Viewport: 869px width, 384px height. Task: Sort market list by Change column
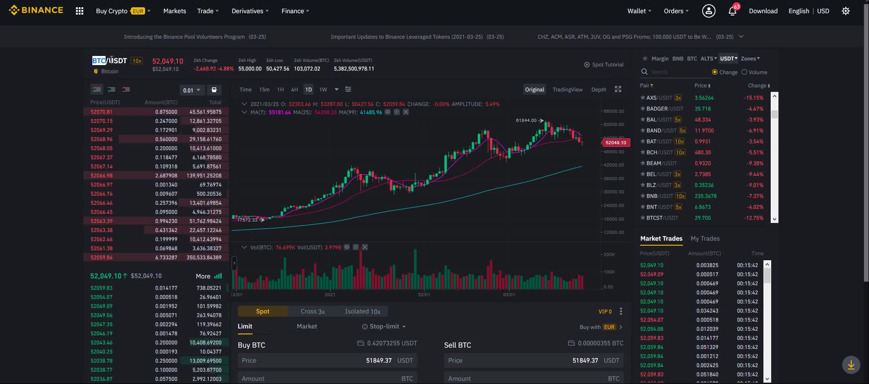[x=759, y=86]
